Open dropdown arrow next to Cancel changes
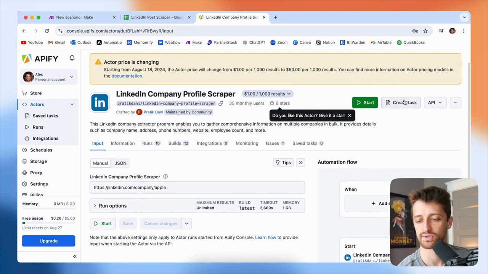 186,223
